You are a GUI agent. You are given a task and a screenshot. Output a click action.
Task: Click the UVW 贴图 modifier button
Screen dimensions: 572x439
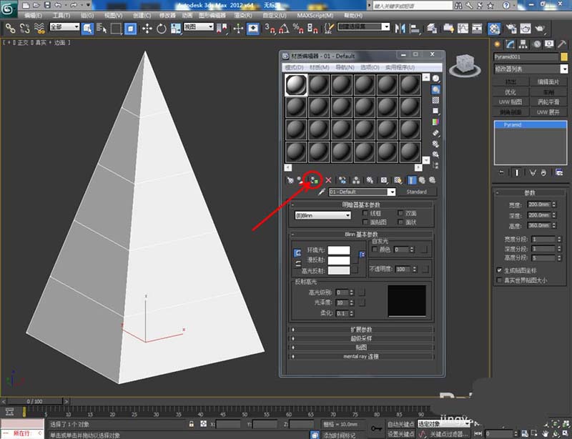[510, 102]
